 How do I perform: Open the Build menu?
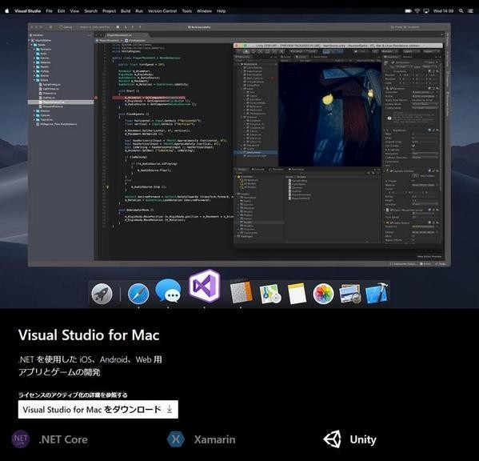point(126,11)
